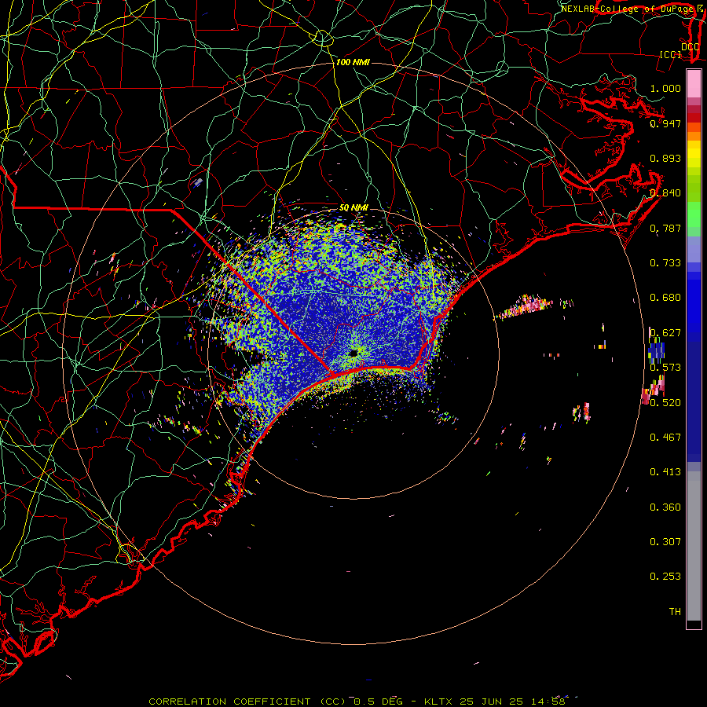Click the 0.573 scale value

665,367
